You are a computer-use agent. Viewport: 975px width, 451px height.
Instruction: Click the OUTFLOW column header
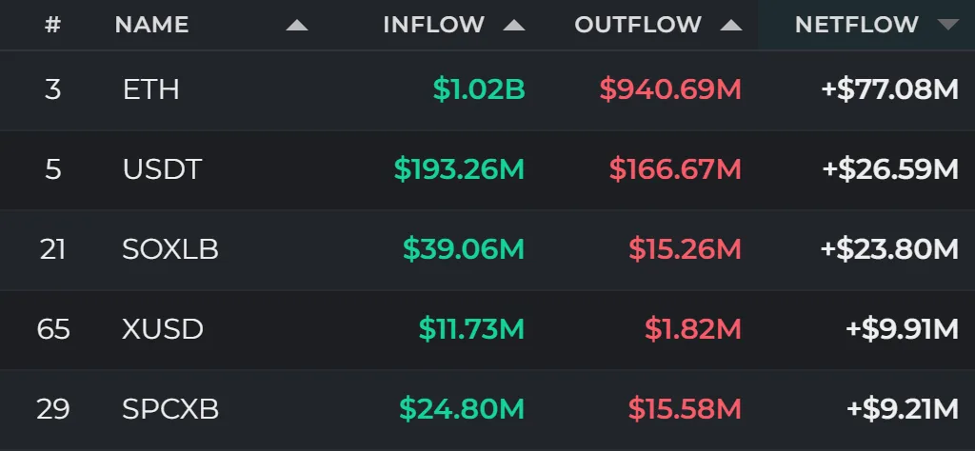[x=638, y=25]
